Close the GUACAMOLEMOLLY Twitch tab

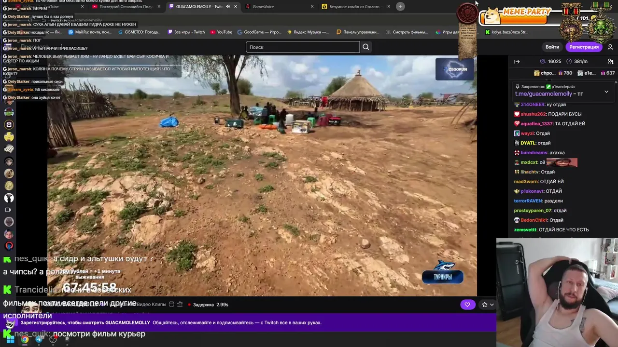pyautogui.click(x=235, y=6)
